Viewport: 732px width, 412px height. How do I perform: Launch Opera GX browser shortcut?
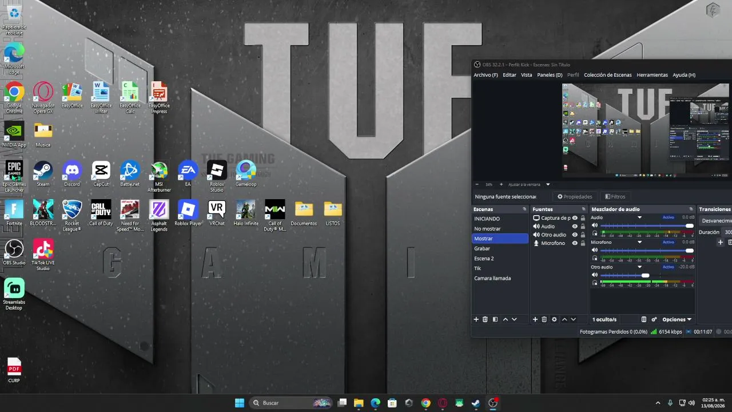(43, 97)
